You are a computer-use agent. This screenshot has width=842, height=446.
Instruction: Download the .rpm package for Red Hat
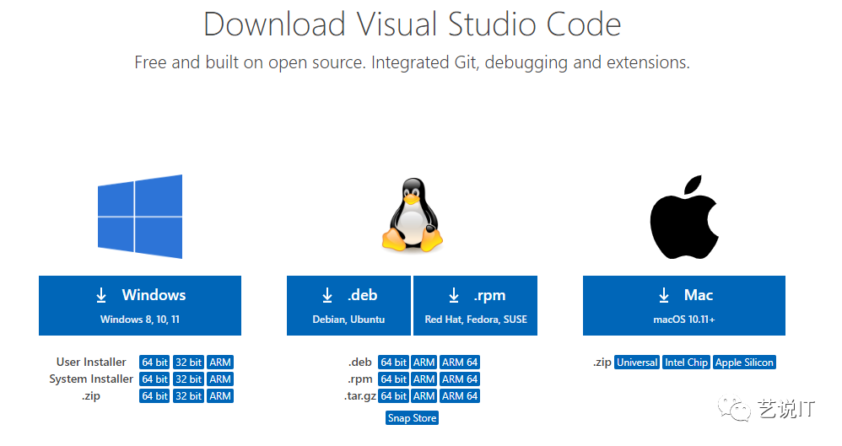tap(476, 305)
